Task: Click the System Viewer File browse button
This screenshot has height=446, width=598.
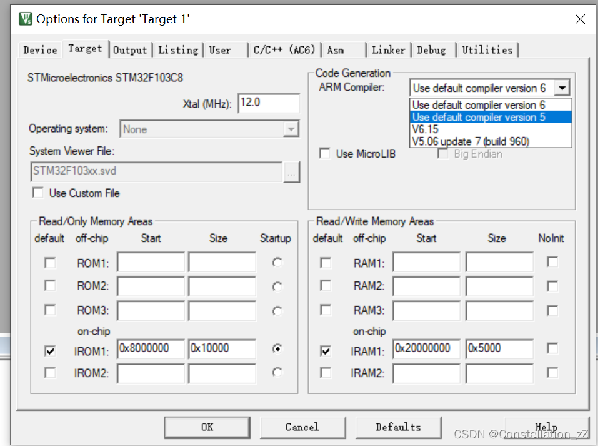Action: pos(291,172)
